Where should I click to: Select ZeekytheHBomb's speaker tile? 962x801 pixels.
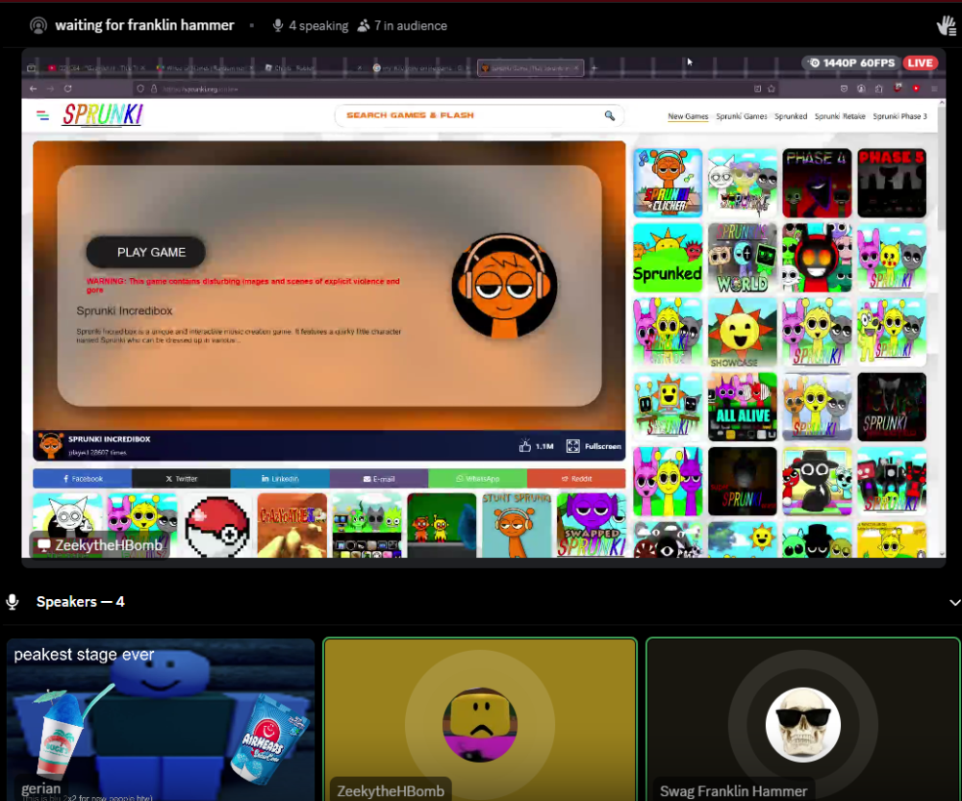coord(480,719)
